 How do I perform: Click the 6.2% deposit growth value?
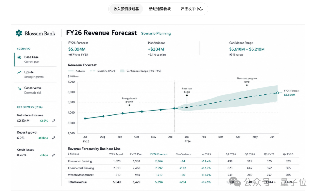[x=21, y=138]
